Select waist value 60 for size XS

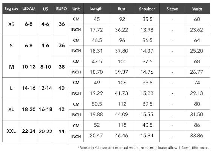197,19
